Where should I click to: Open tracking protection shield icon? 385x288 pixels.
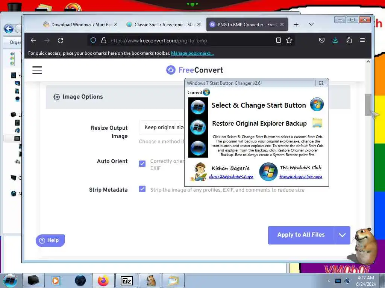(x=93, y=40)
